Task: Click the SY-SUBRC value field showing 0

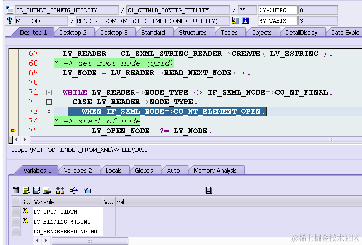Action: tap(318, 10)
